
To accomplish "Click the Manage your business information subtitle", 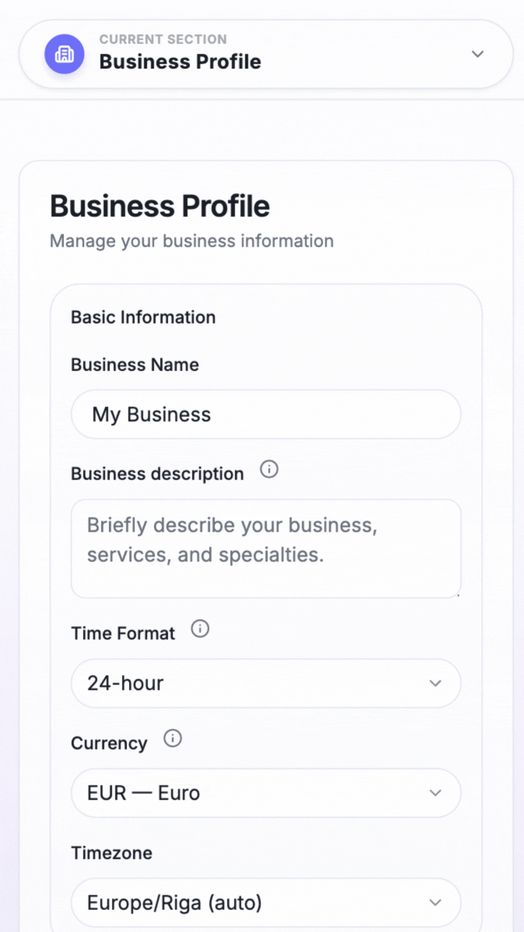I will coord(191,241).
